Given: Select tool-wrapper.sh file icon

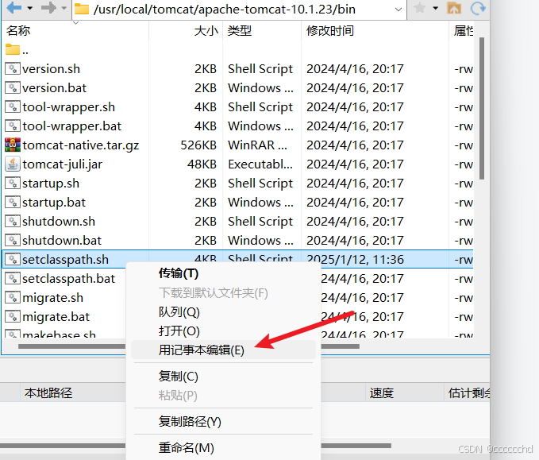Looking at the screenshot, I should pyautogui.click(x=13, y=107).
